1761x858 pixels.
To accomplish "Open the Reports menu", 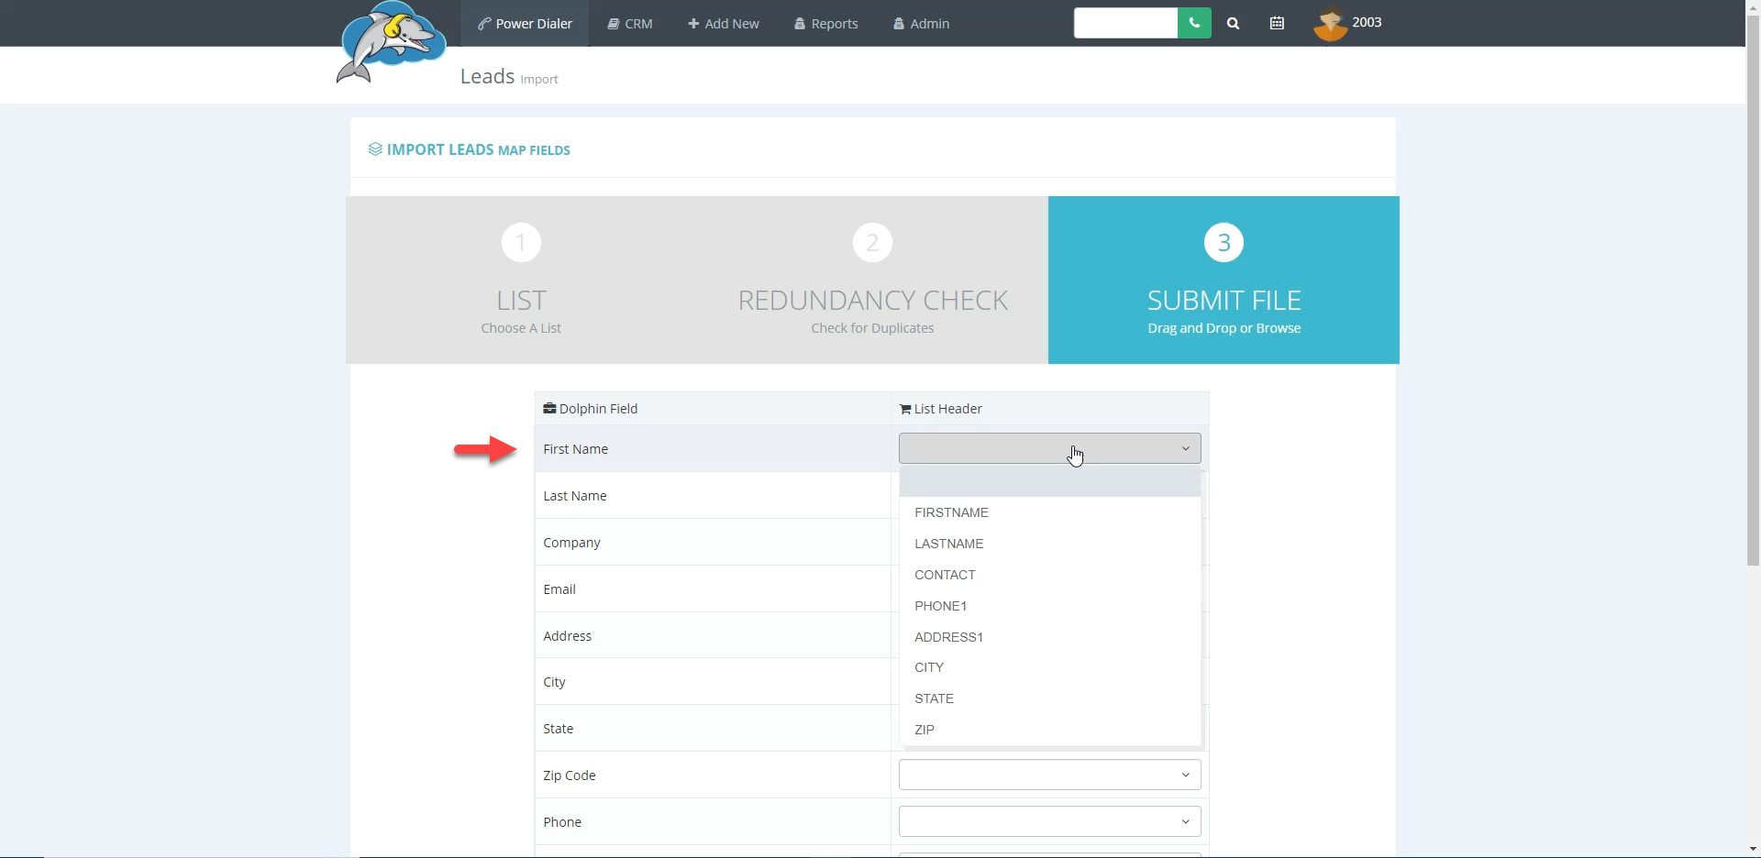I will pos(826,23).
